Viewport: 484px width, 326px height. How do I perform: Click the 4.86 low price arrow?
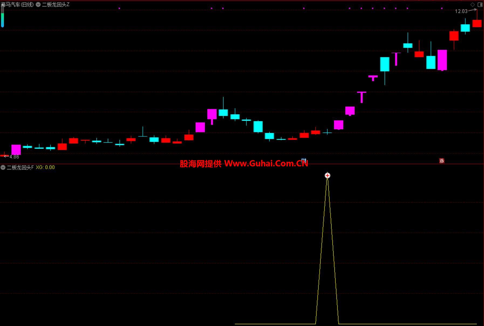coord(6,156)
